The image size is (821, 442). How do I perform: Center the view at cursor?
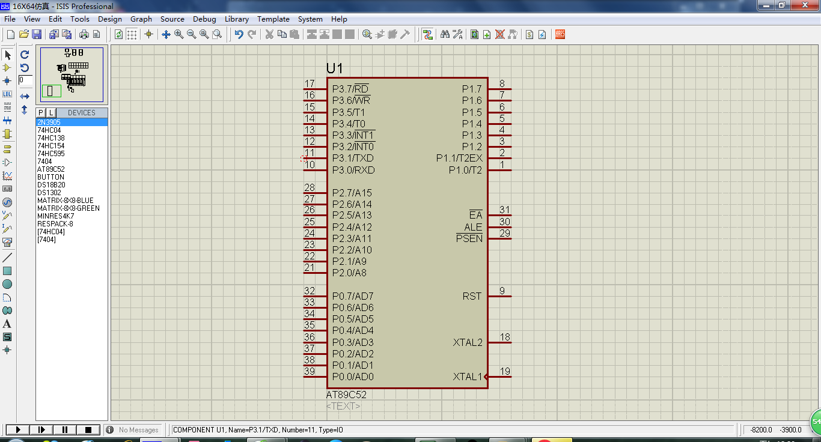(x=166, y=34)
